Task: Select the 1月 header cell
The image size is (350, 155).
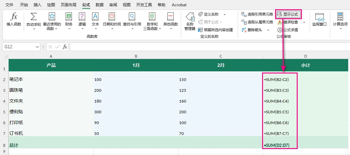Action: coord(136,65)
